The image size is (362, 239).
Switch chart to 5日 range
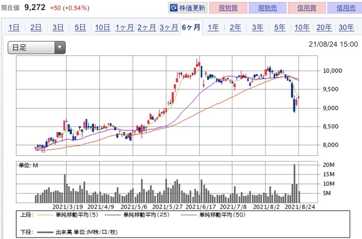pyautogui.click(x=80, y=27)
